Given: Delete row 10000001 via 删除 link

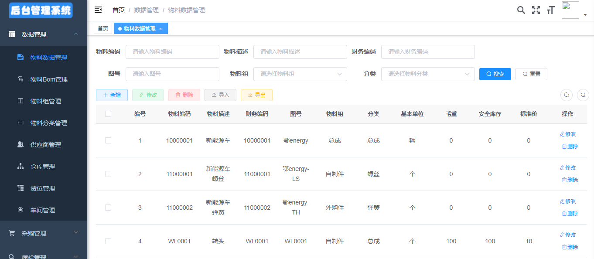Looking at the screenshot, I should point(570,147).
